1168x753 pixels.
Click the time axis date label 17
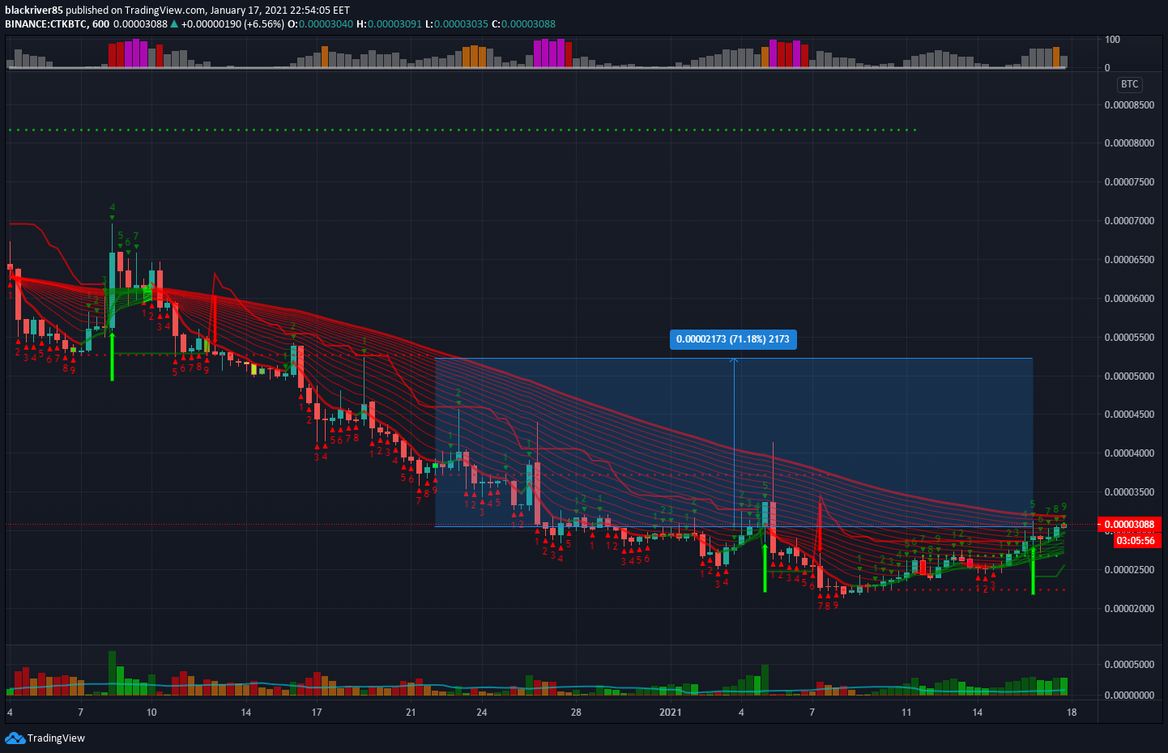[317, 713]
